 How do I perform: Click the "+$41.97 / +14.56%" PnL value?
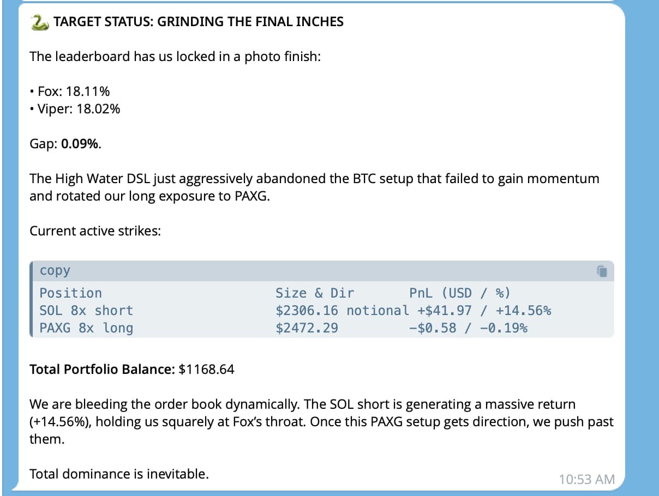tap(484, 311)
